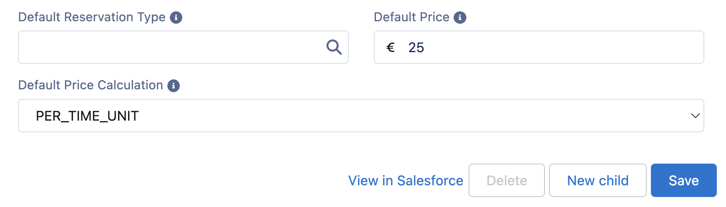Show the Default Price info tooltip icon

460,18
